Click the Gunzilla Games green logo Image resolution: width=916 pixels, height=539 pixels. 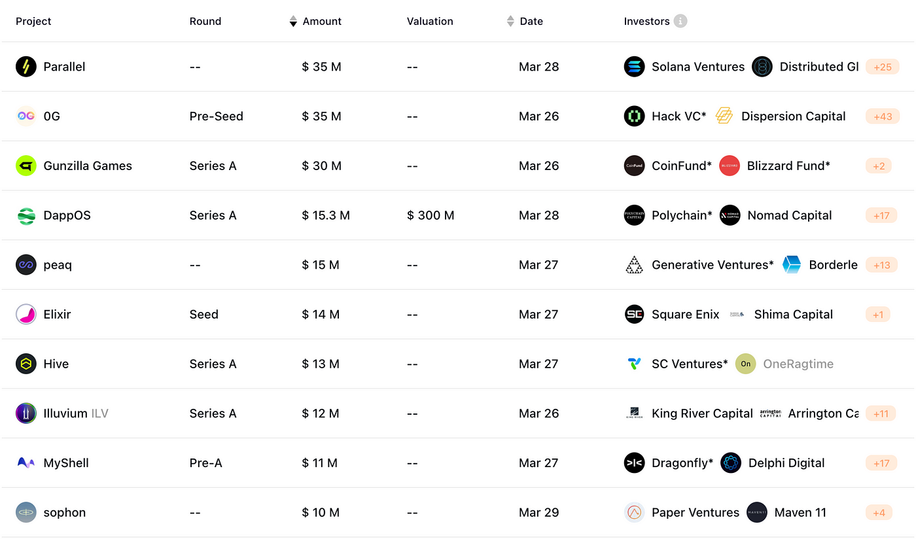tap(26, 165)
